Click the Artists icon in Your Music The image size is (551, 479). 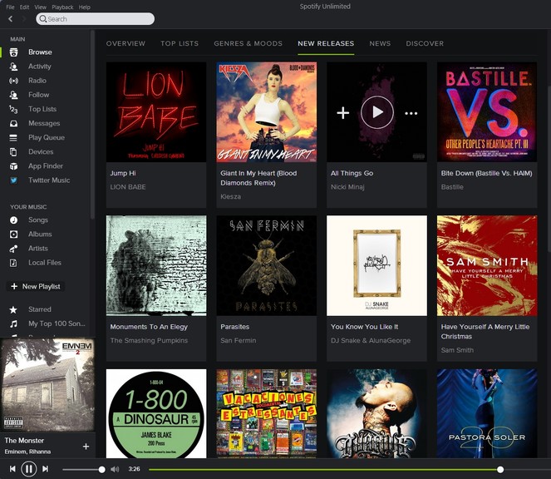click(x=13, y=249)
